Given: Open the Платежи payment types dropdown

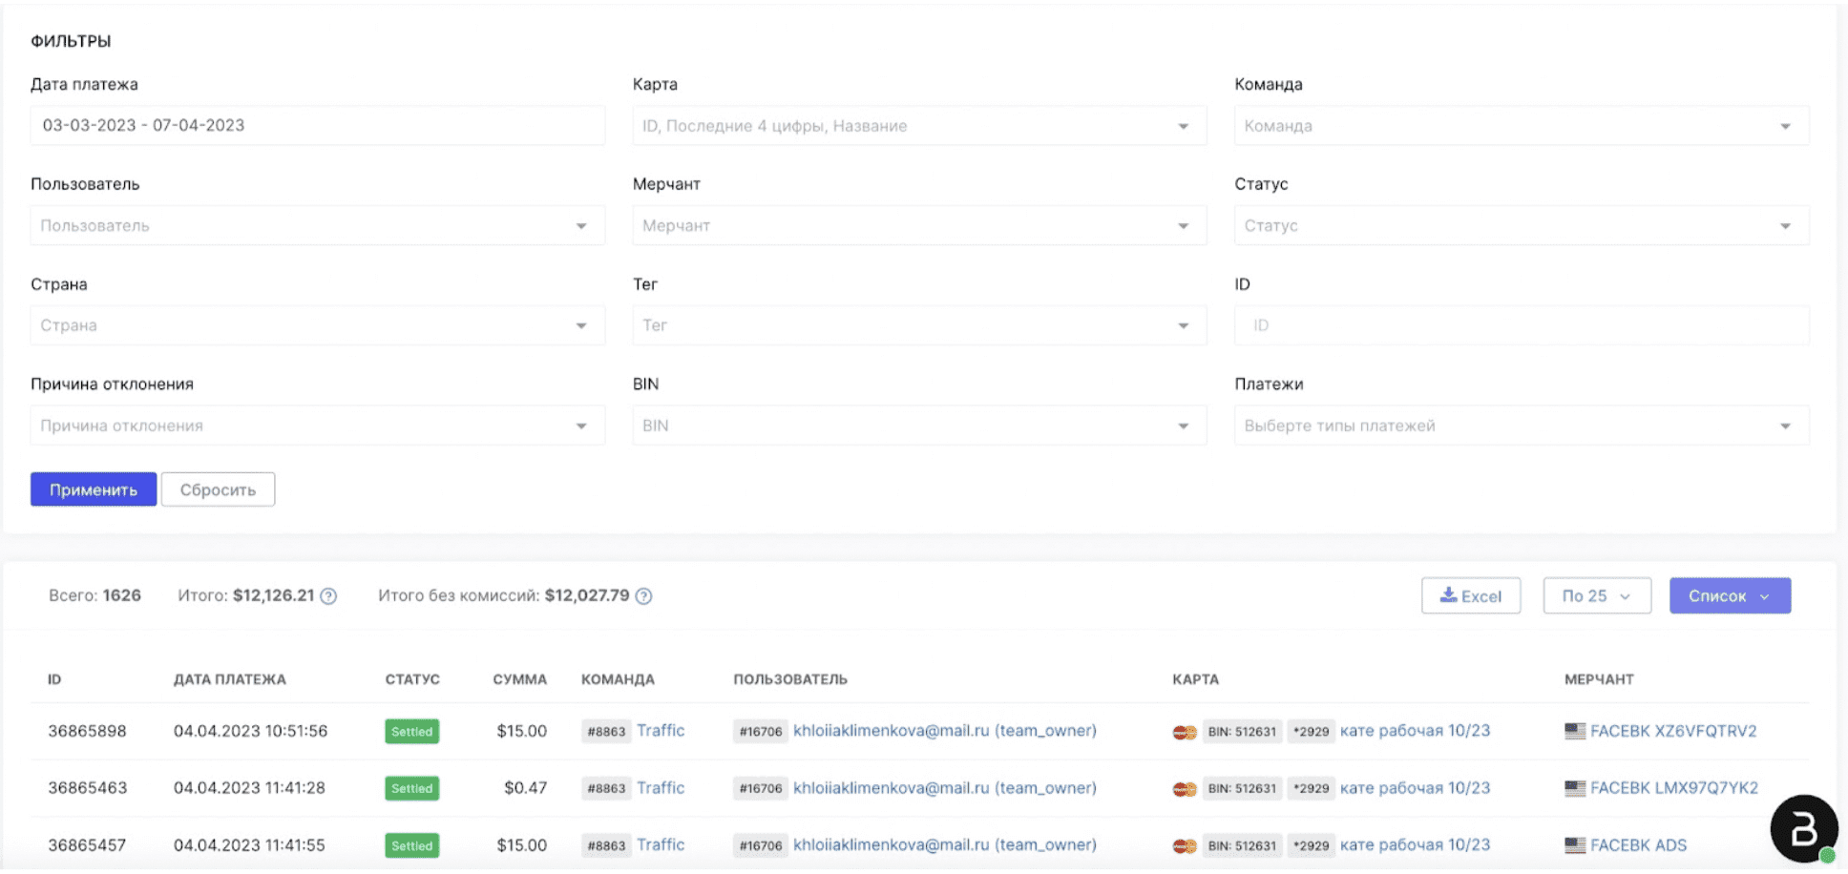Looking at the screenshot, I should coord(1522,426).
